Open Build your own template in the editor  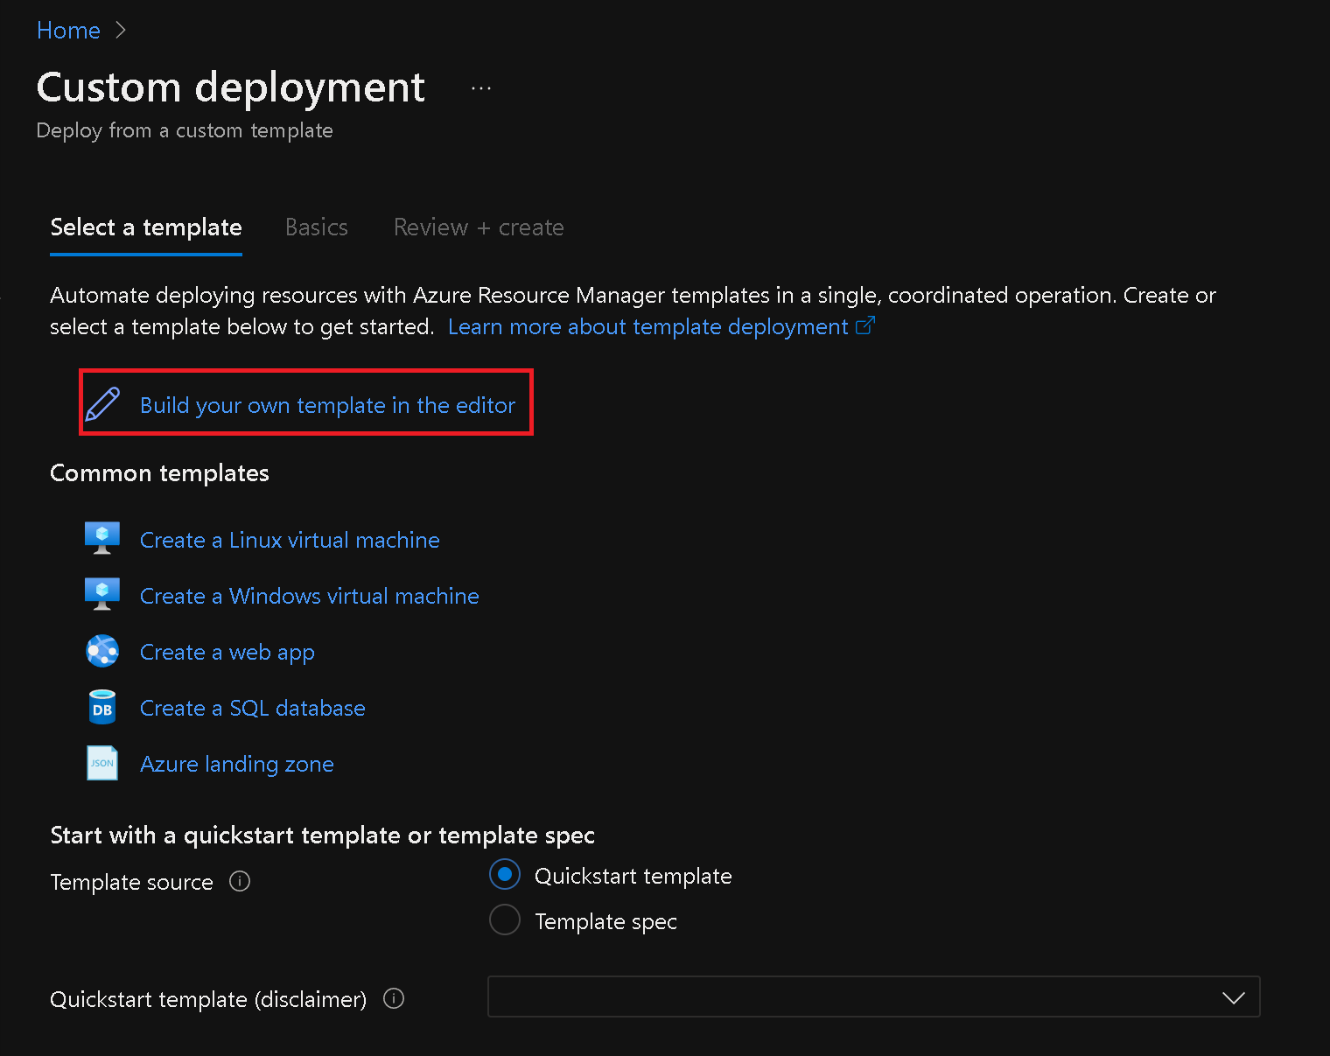[326, 405]
